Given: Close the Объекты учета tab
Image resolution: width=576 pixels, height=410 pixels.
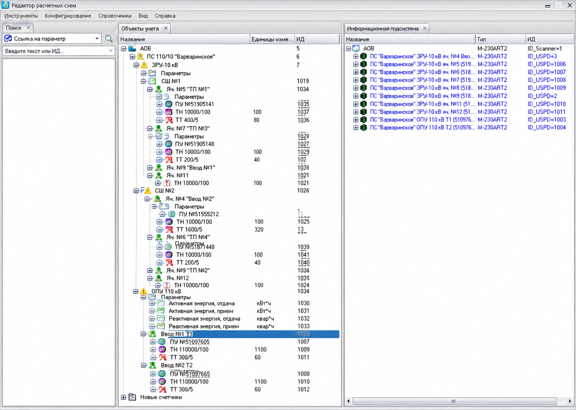Looking at the screenshot, I should tap(166, 28).
